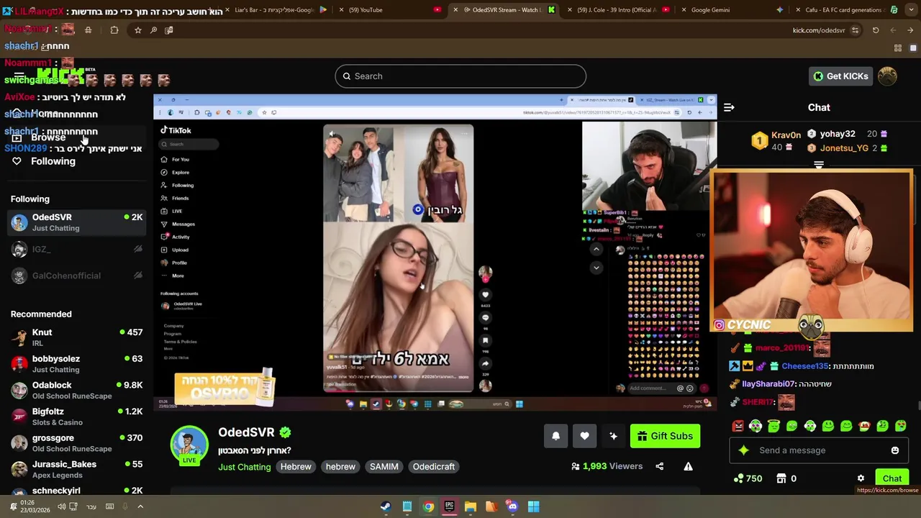Send message with green Chat button
The width and height of the screenshot is (921, 518).
click(x=891, y=478)
